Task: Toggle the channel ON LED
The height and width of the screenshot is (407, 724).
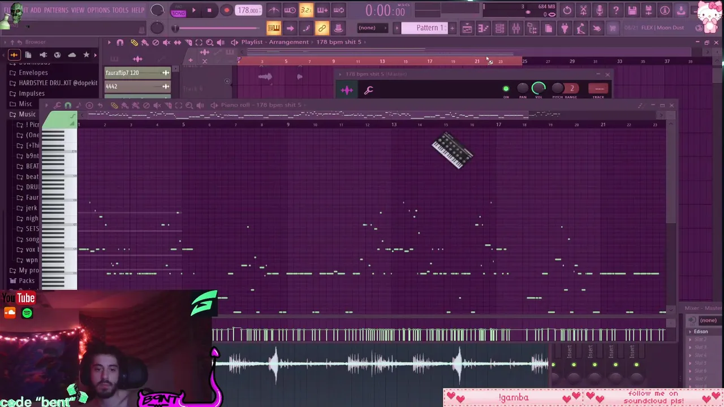Action: [x=506, y=89]
